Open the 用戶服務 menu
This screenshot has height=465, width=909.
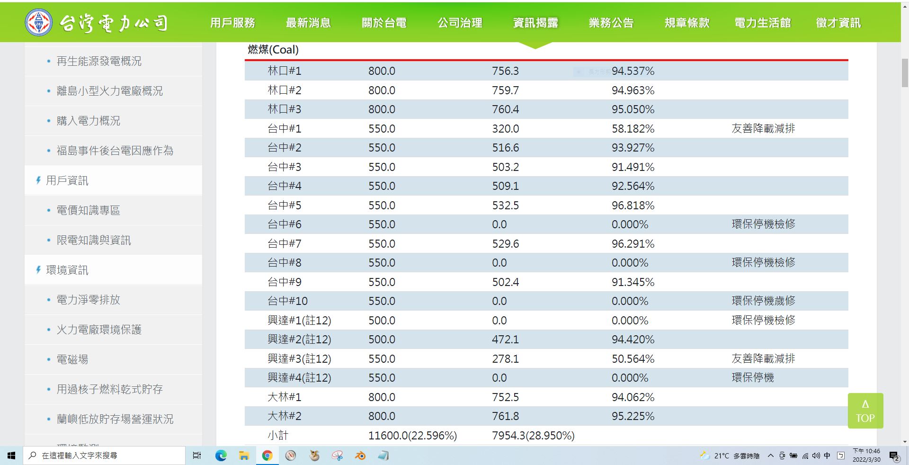coord(232,23)
